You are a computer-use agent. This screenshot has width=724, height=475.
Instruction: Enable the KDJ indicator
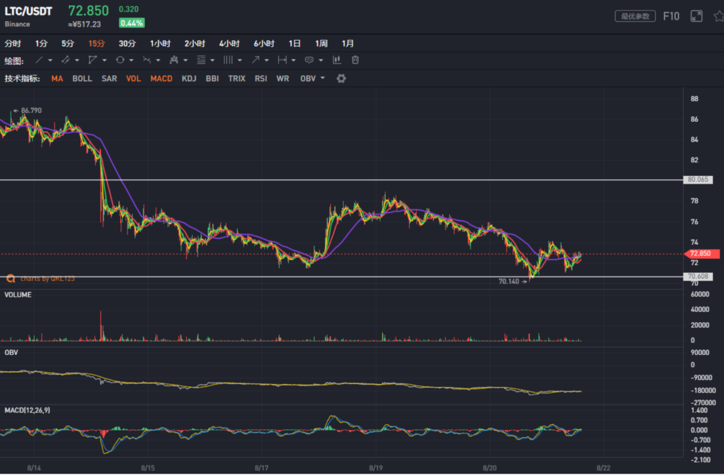point(189,79)
